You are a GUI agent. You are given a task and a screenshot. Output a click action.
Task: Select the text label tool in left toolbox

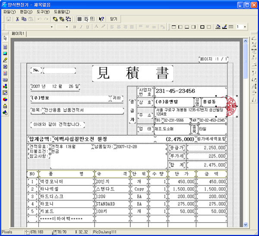point(5,47)
